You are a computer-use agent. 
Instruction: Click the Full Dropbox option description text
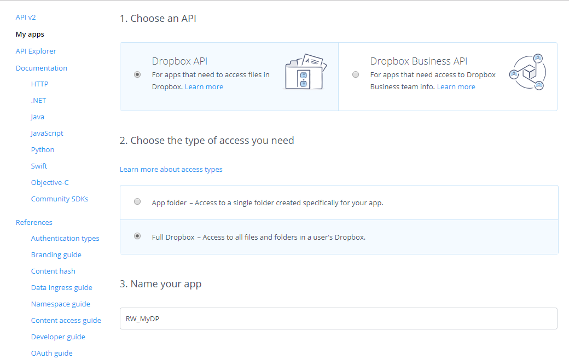click(259, 238)
